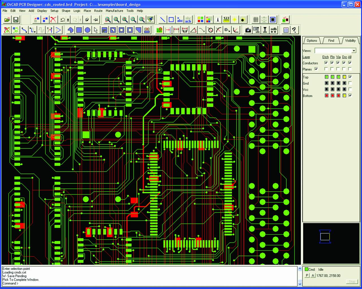Viewport: 362px width, 289px height.
Task: Disable the Bottom layer All checkbox
Action: click(x=350, y=95)
